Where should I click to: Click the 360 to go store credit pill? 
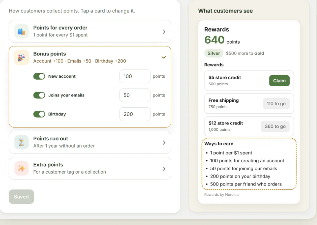coord(275,127)
